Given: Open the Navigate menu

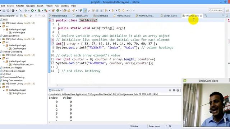Looking at the screenshot, I should coord(31,6).
